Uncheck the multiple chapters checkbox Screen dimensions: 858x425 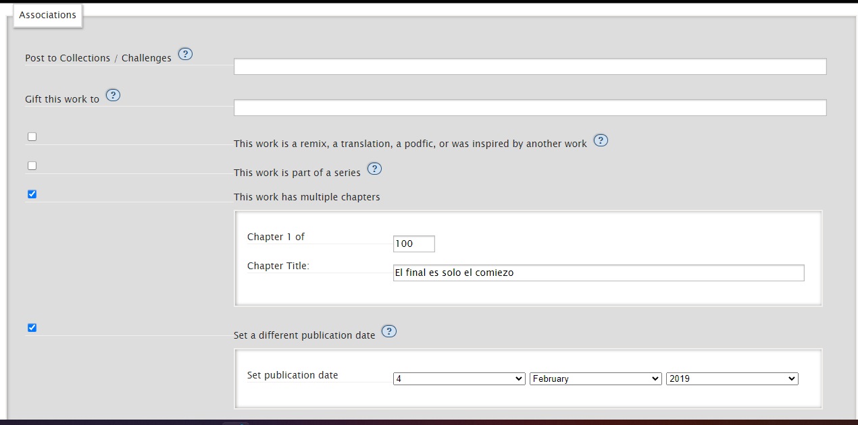(32, 194)
